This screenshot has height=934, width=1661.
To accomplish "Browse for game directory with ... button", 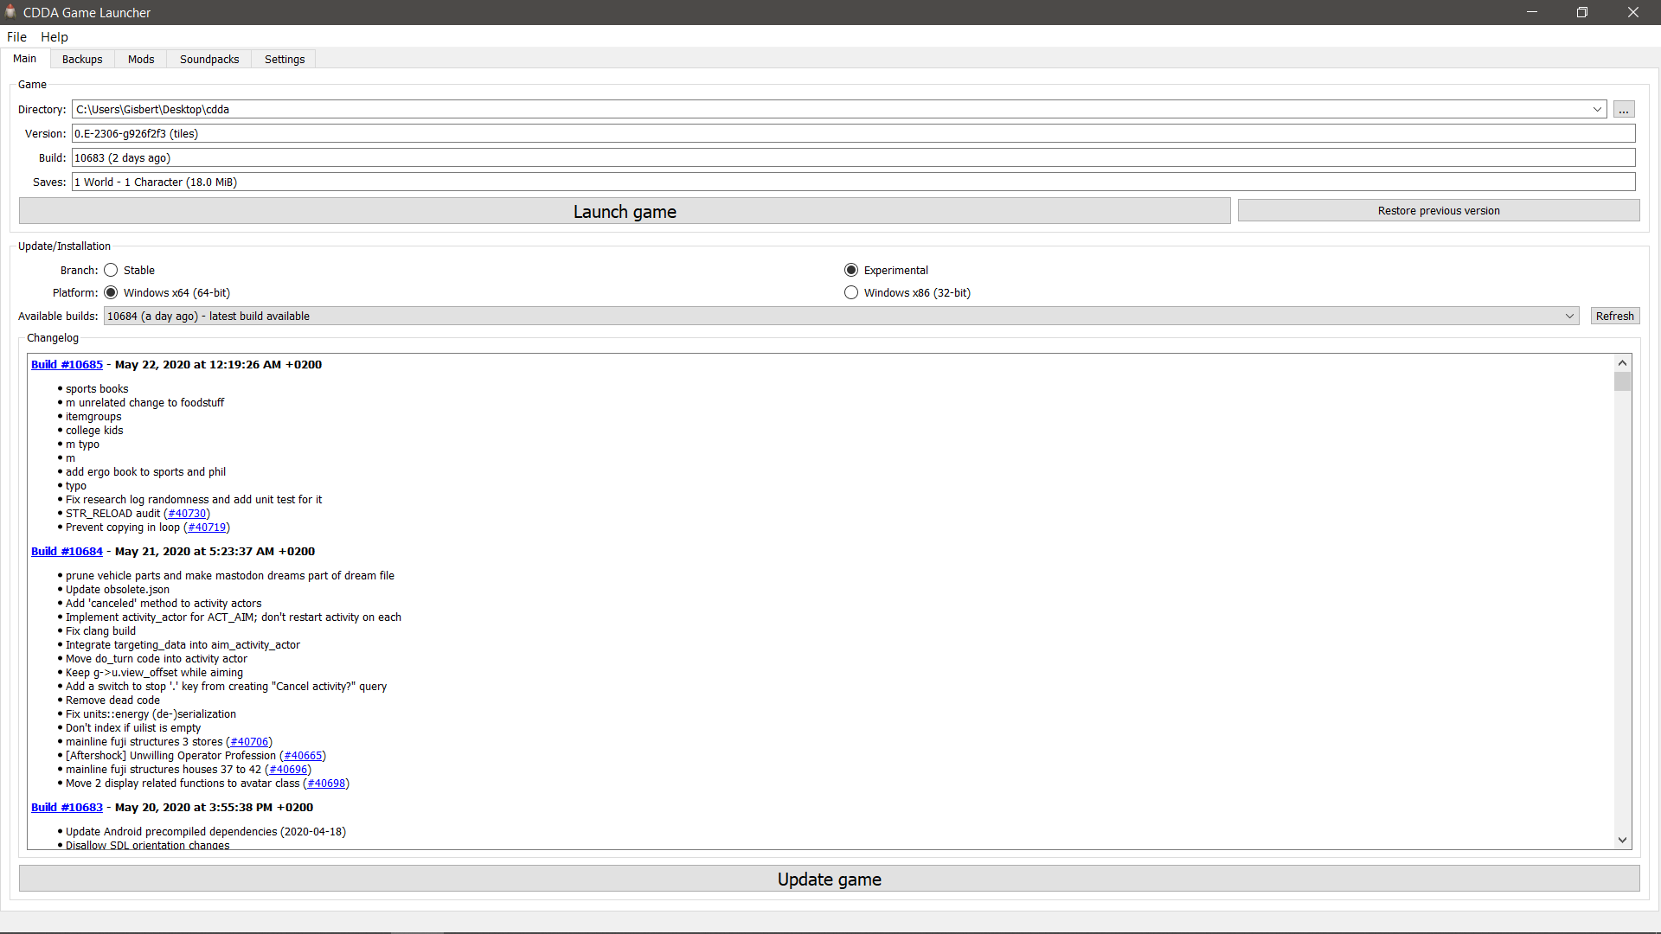I will pyautogui.click(x=1624, y=110).
